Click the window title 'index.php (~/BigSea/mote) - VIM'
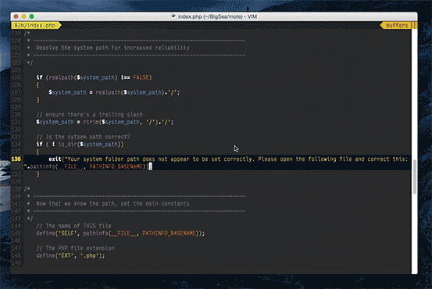 (217, 16)
